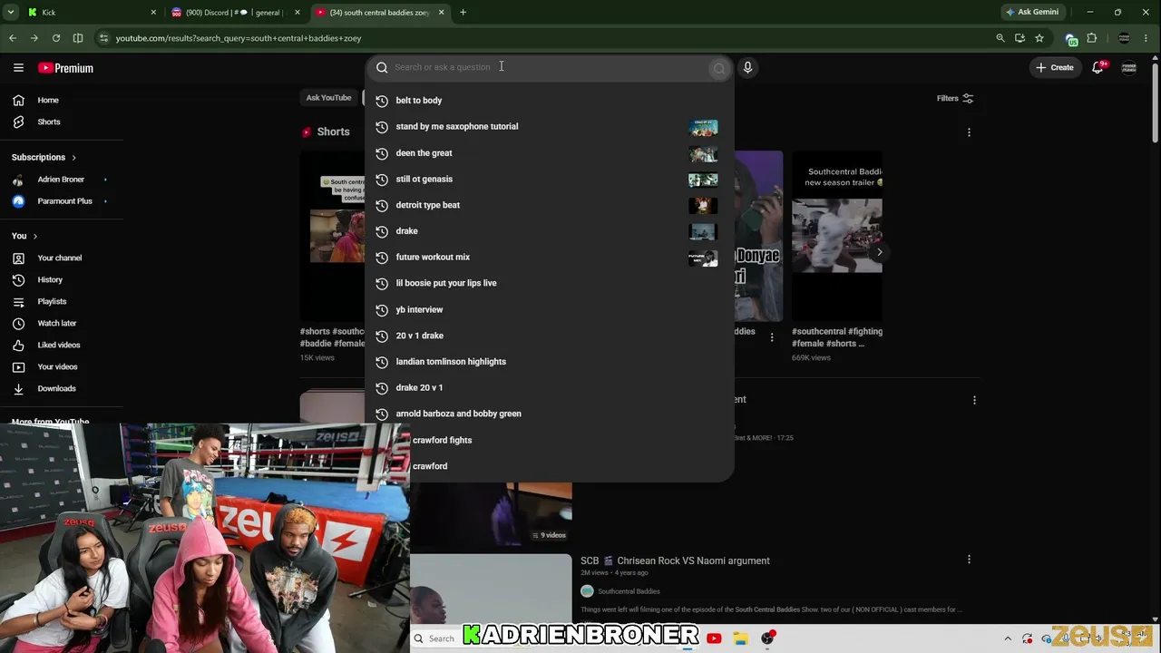Open more options for the Shorts shelf
Viewport: 1161px width, 653px height.
tap(969, 132)
